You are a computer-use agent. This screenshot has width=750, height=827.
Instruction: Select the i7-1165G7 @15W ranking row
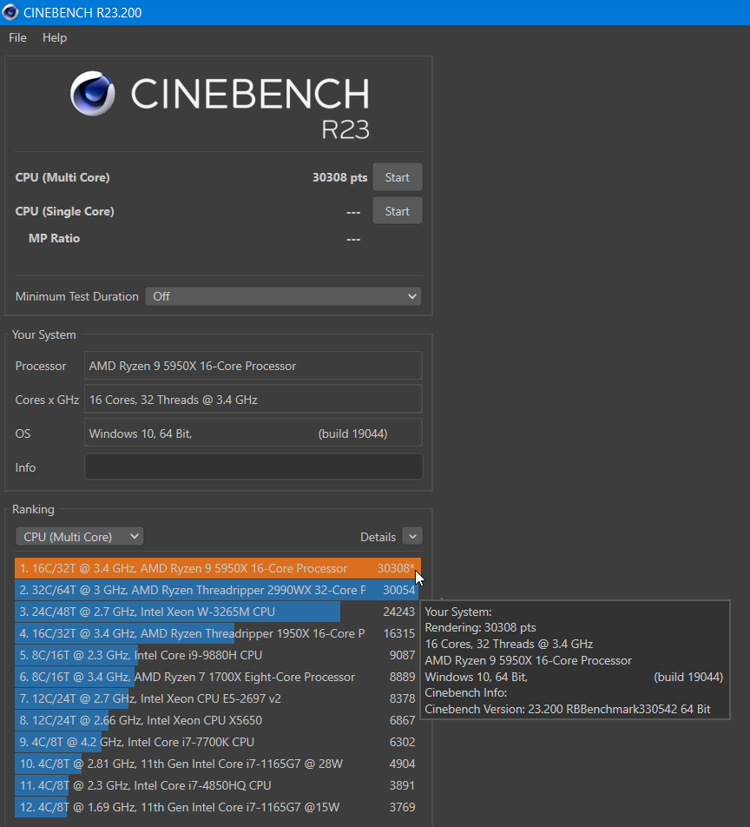218,807
